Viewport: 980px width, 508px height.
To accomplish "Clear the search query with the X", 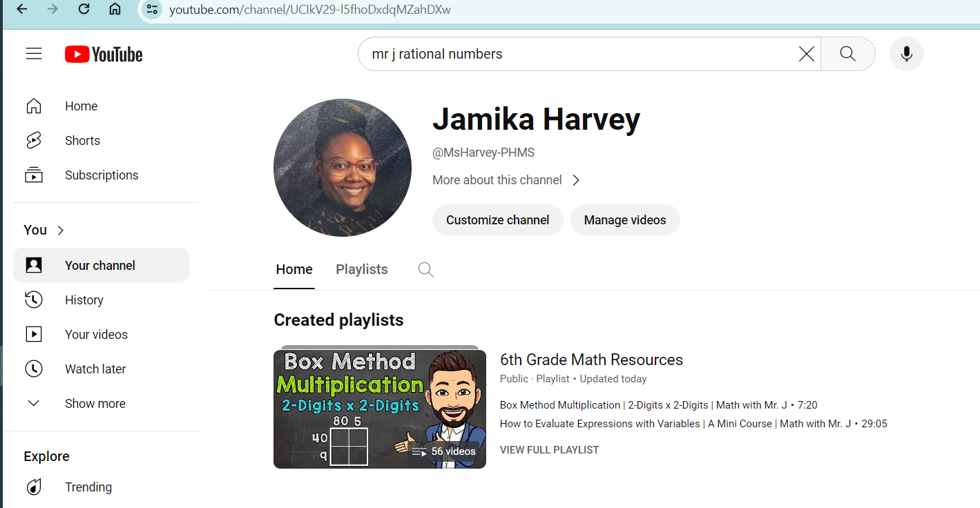I will (x=806, y=54).
